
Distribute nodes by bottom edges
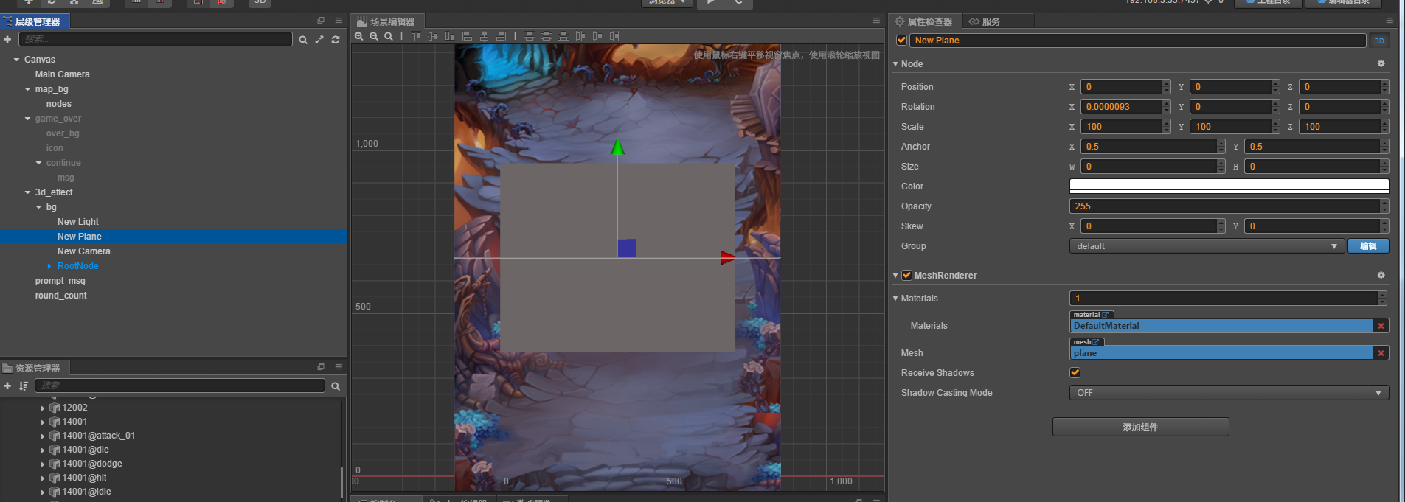[563, 36]
